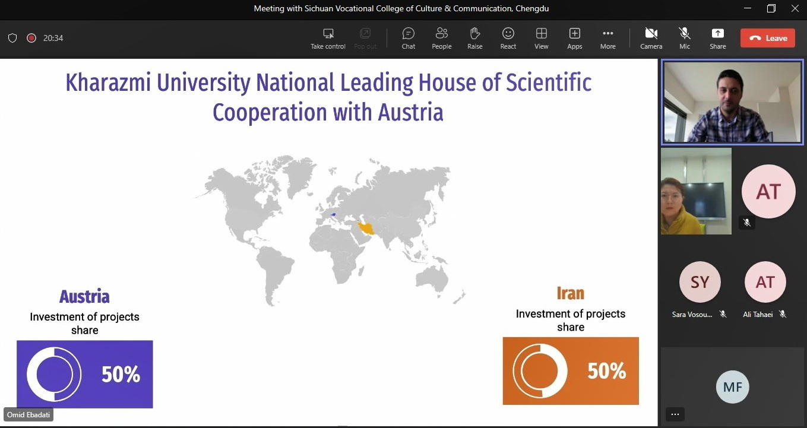Raise your hand

click(x=474, y=38)
